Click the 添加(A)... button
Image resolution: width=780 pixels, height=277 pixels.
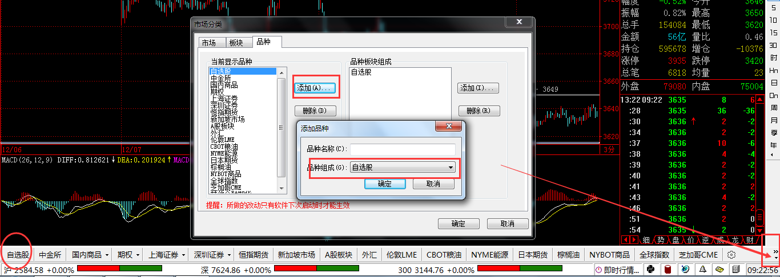click(x=315, y=88)
